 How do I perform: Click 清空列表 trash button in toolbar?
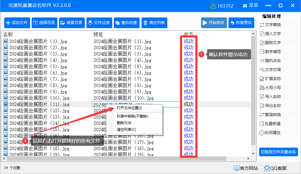154,23
